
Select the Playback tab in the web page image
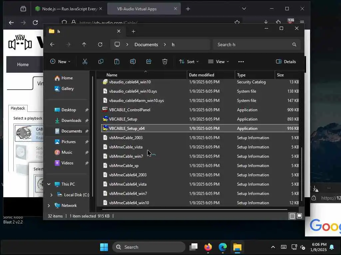pyautogui.click(x=18, y=108)
